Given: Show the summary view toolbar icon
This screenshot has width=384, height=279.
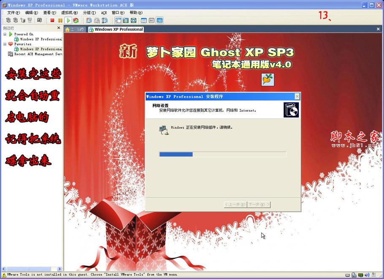Looking at the screenshot, I should tap(144, 21).
